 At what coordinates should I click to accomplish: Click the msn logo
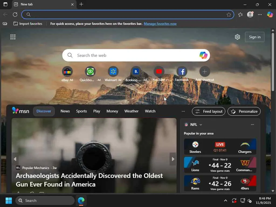[20, 111]
